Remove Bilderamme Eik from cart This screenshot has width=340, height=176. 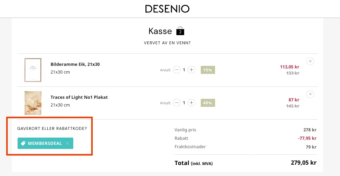pyautogui.click(x=310, y=61)
